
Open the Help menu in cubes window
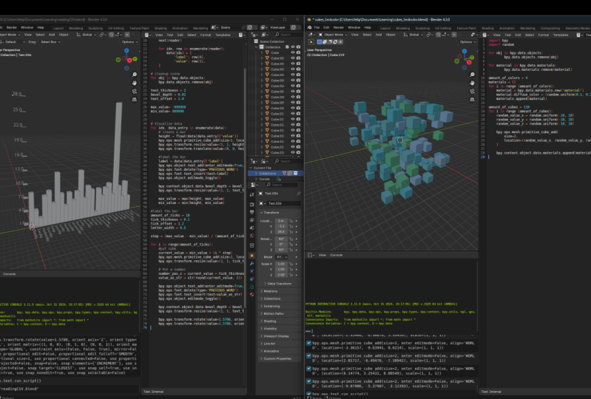[368, 27]
